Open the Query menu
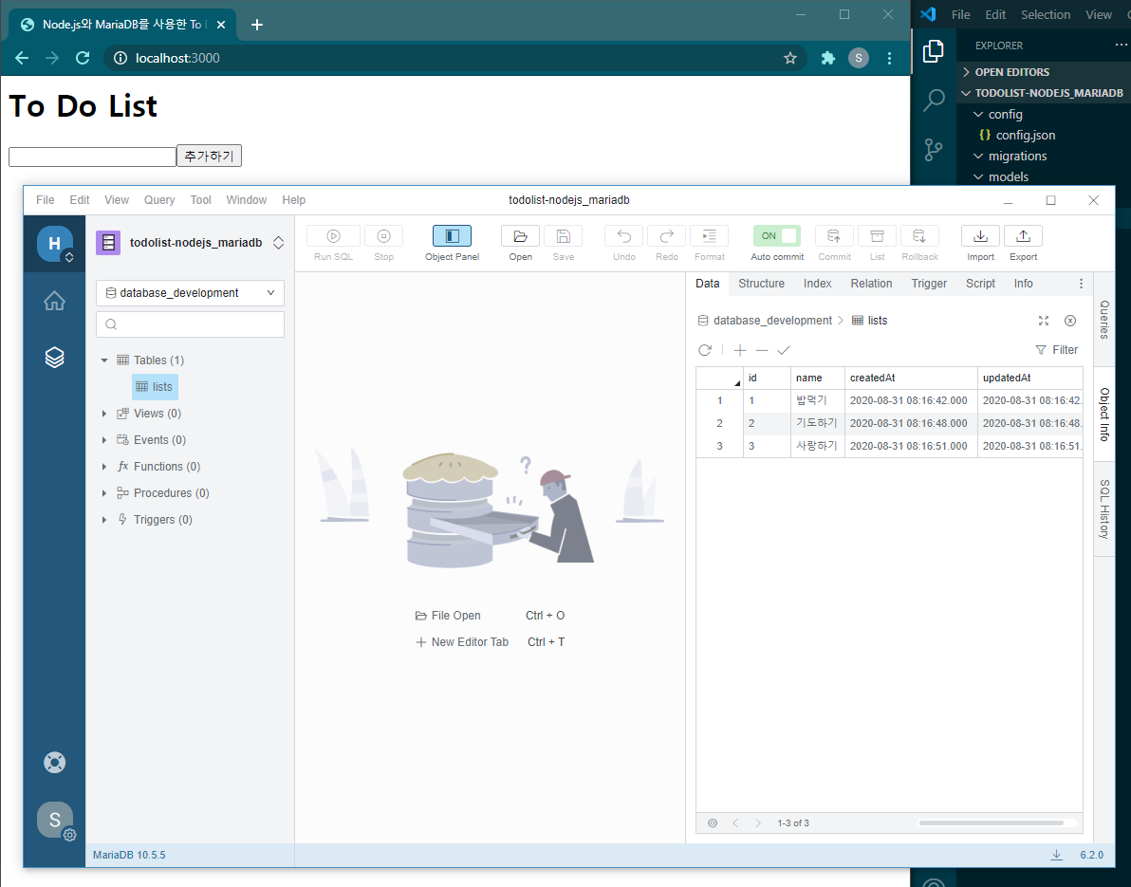 pos(158,199)
